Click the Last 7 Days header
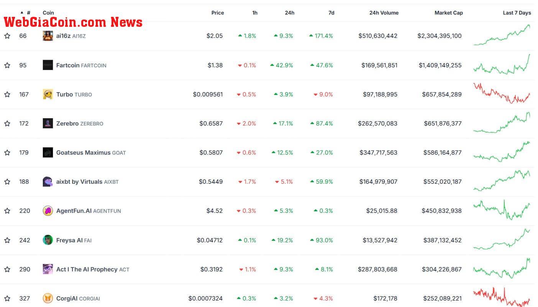Viewport: 538px width, 307px height. 517,13
